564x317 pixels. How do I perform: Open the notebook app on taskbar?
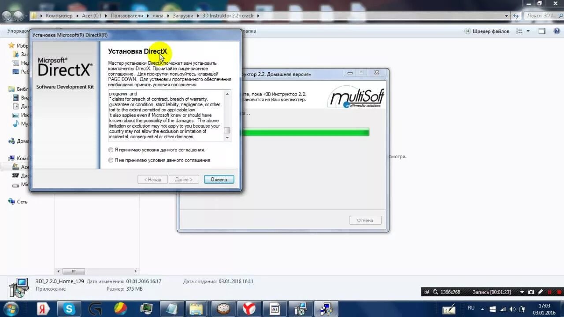(171, 309)
